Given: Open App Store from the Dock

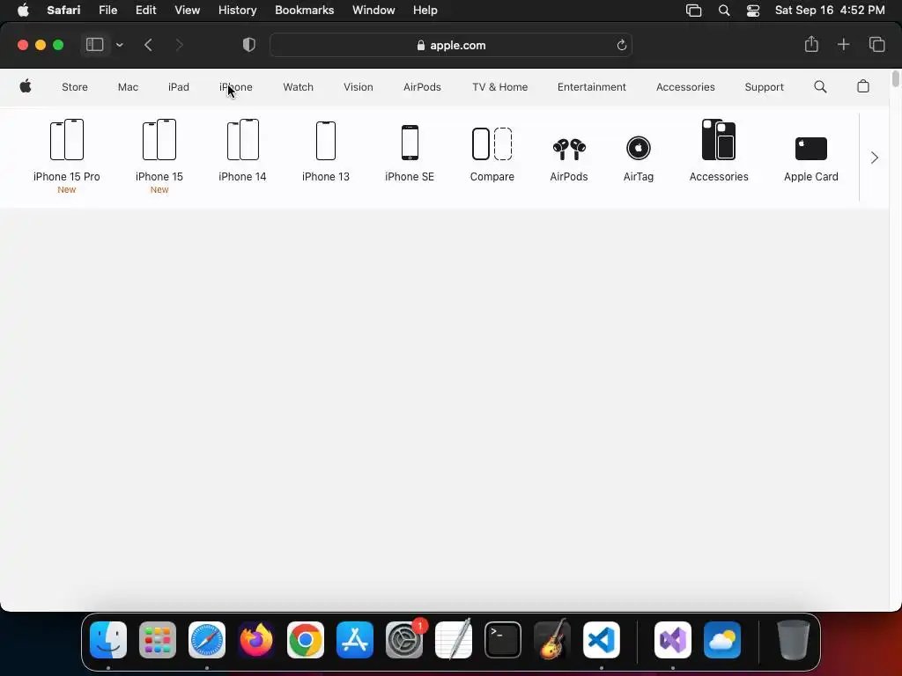Looking at the screenshot, I should [x=355, y=640].
